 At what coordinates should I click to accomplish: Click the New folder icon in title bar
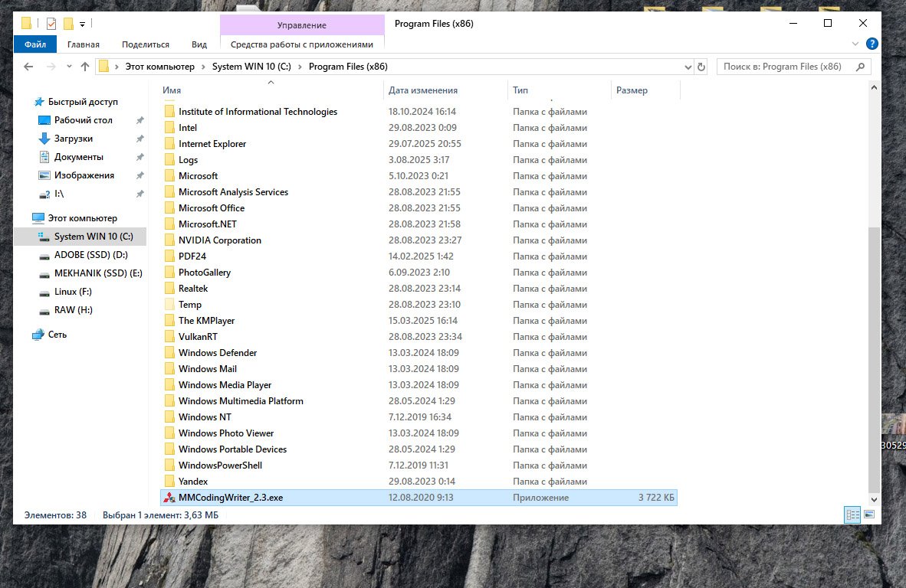[68, 24]
